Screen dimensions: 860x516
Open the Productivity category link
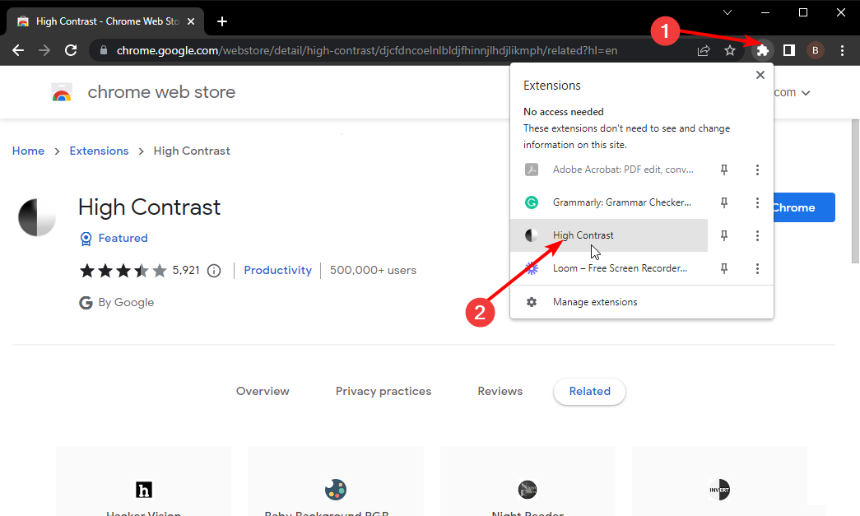pyautogui.click(x=277, y=270)
